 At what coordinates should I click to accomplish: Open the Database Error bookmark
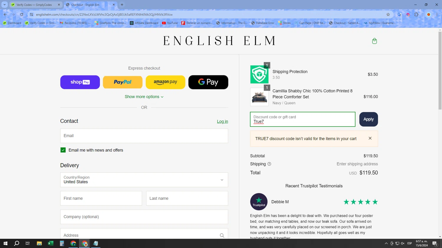point(263,23)
